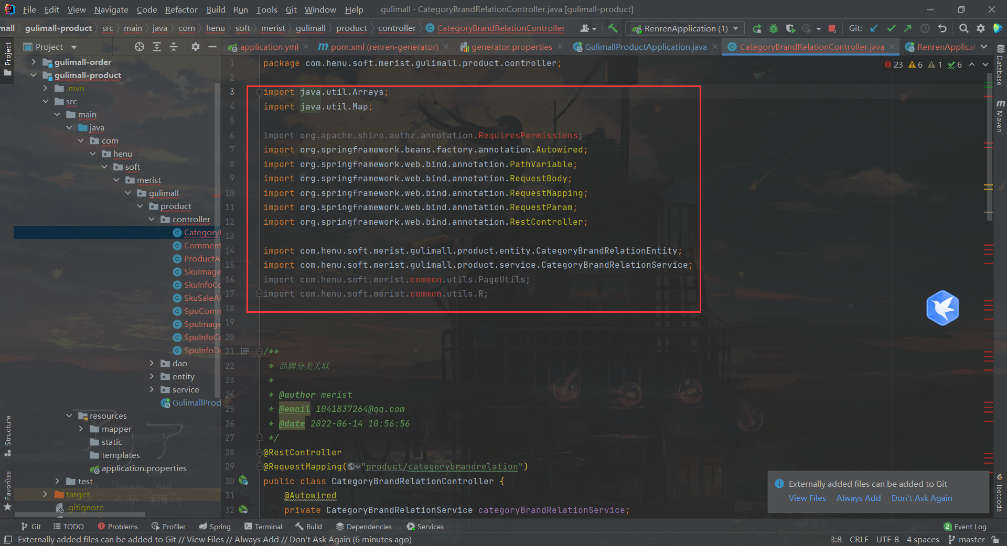Open Search Everywhere magnifier icon

pyautogui.click(x=963, y=28)
